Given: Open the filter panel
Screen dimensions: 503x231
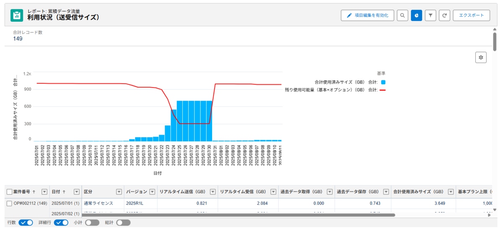Looking at the screenshot, I should tap(430, 16).
